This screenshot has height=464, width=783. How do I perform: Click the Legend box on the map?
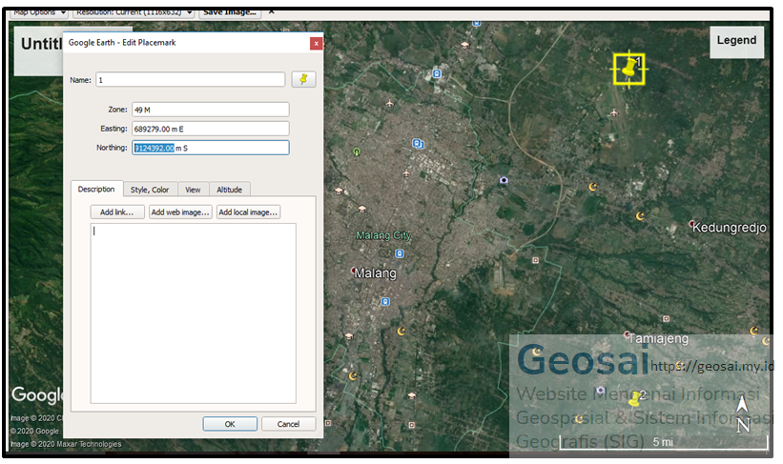[x=736, y=41]
